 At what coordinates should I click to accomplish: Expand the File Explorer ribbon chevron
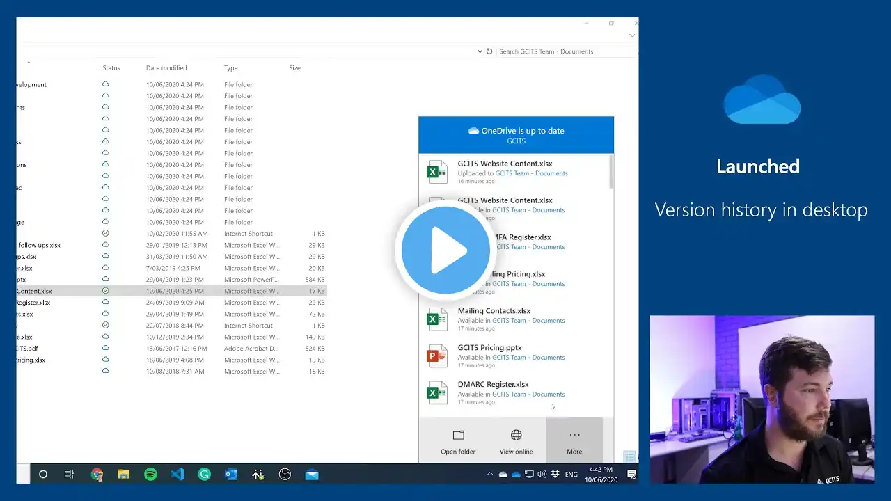point(631,35)
